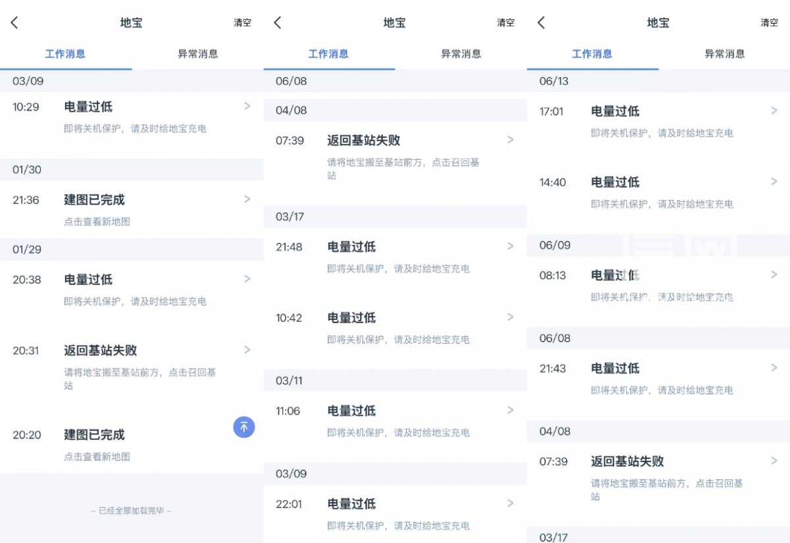Open chevron of 07:39 返回基站失败, middle screen
The width and height of the screenshot is (790, 543).
511,140
